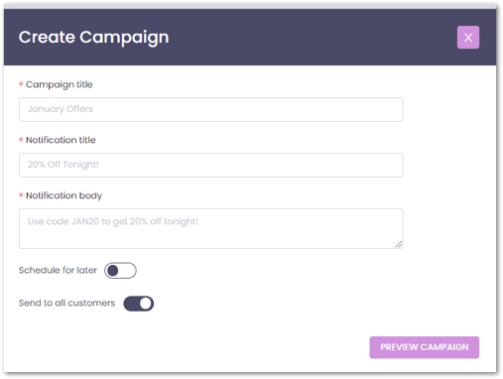Click the Notification body textarea resize grip
The image size is (503, 379).
coord(399,244)
